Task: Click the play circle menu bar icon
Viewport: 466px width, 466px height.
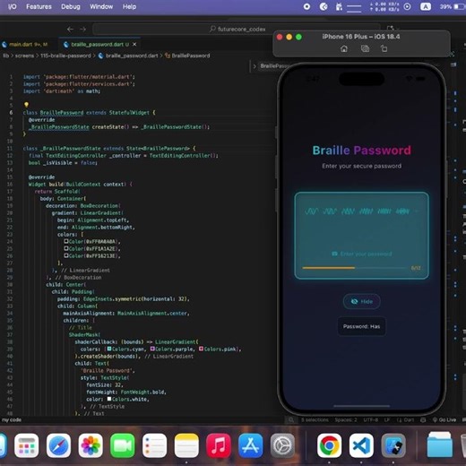Action: (407, 6)
